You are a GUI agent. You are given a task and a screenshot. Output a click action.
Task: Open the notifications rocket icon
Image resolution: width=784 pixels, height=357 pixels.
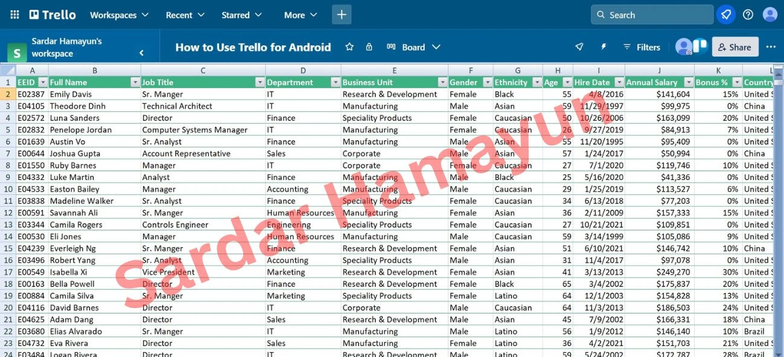pos(726,14)
